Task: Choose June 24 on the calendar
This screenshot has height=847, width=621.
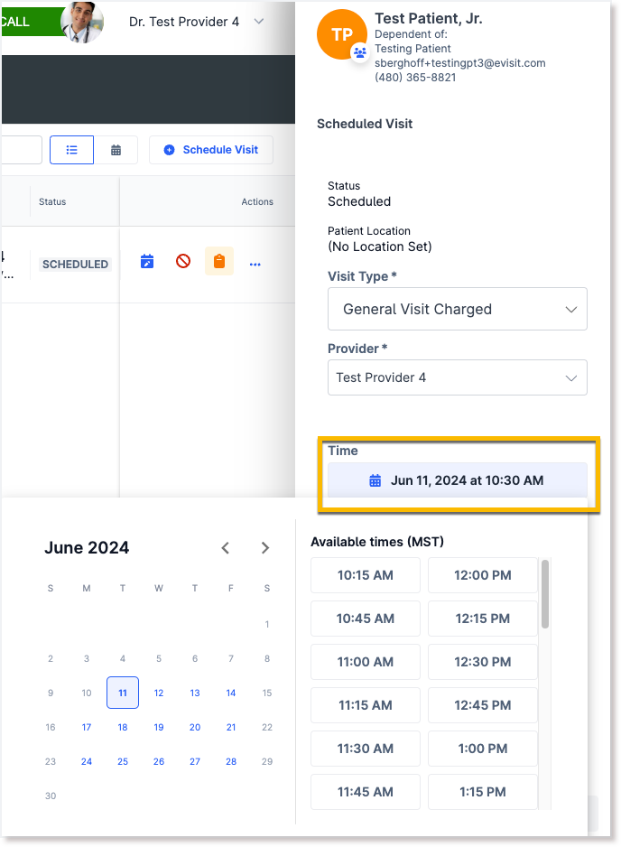Action: point(87,761)
